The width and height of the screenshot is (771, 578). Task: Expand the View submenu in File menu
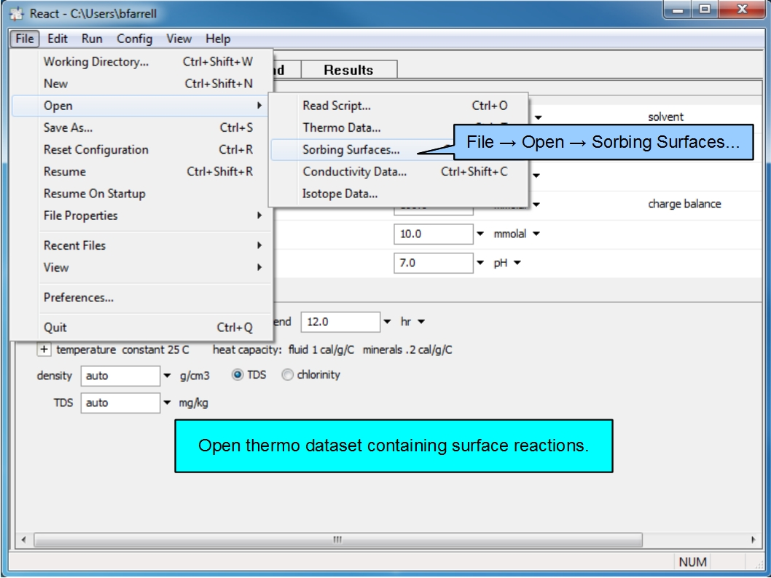tap(141, 268)
